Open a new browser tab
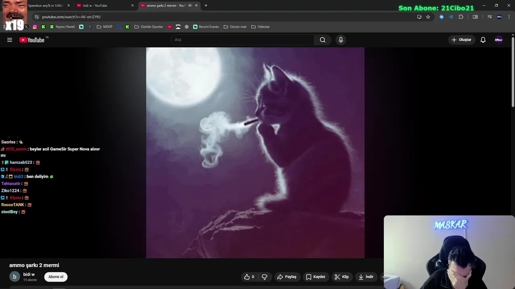Screen dimensions: 515x289 click(206, 6)
